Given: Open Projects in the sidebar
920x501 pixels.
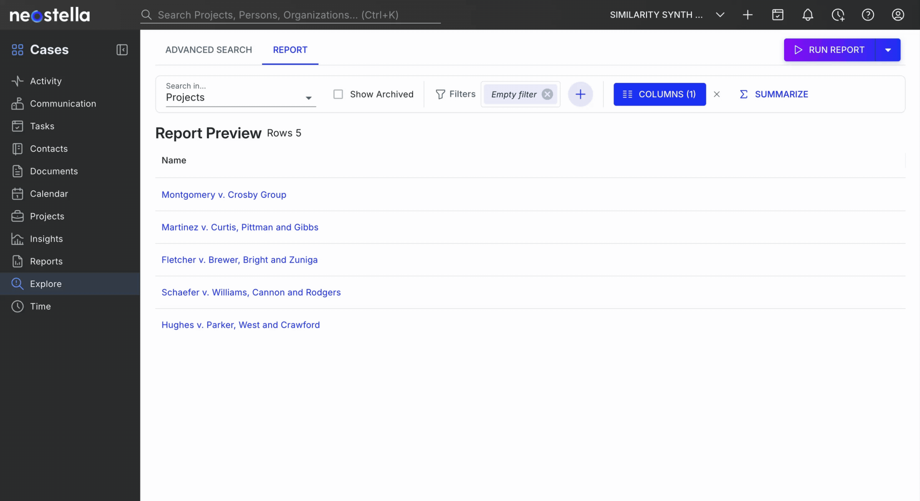Looking at the screenshot, I should point(70,216).
